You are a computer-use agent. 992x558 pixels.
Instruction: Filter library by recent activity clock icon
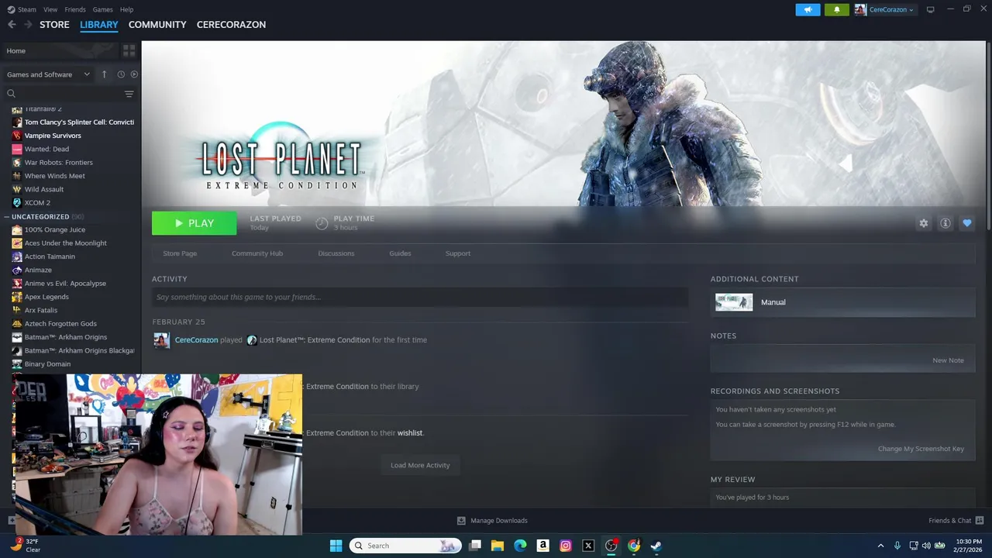click(121, 74)
